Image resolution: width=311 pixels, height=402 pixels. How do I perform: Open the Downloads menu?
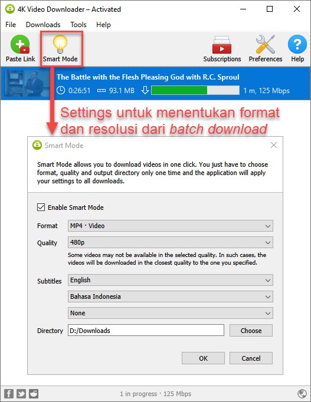pos(43,25)
